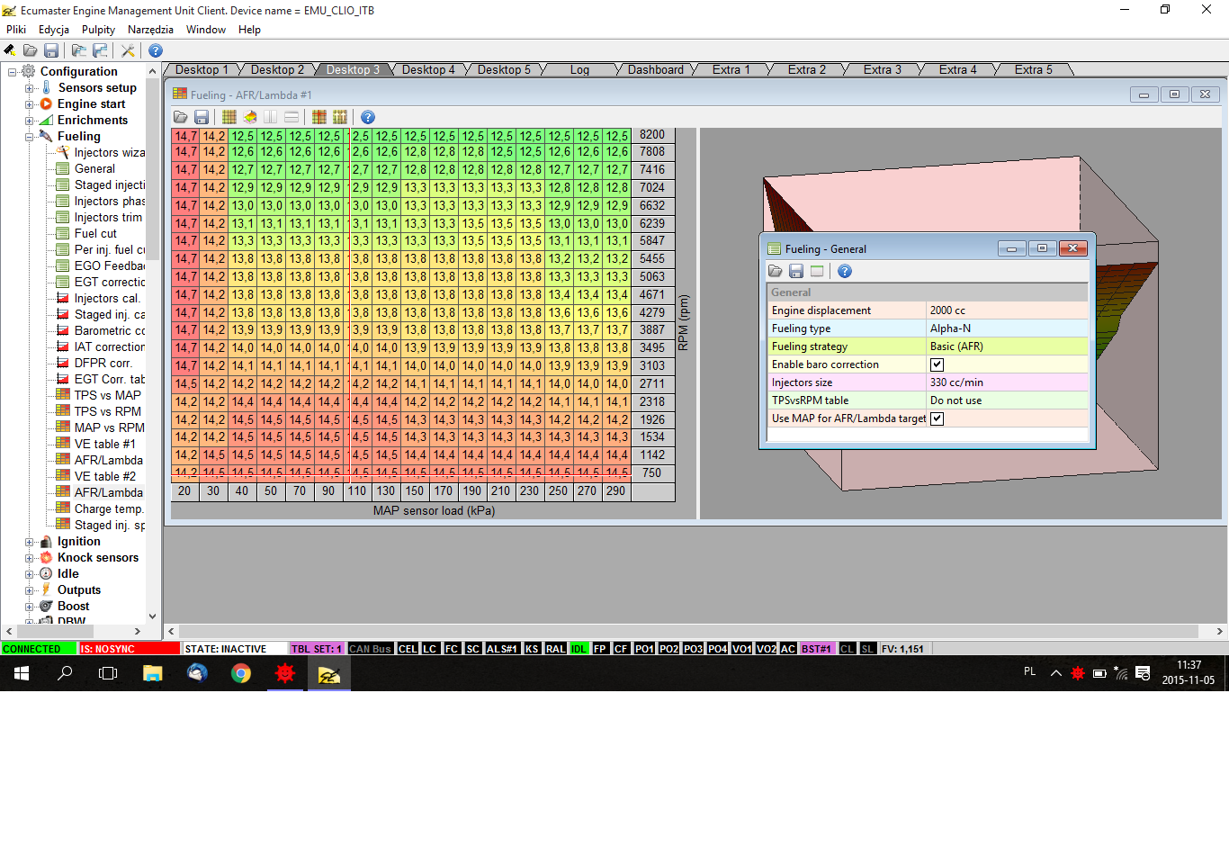Click the help icon in Fueling - General window

tap(844, 271)
